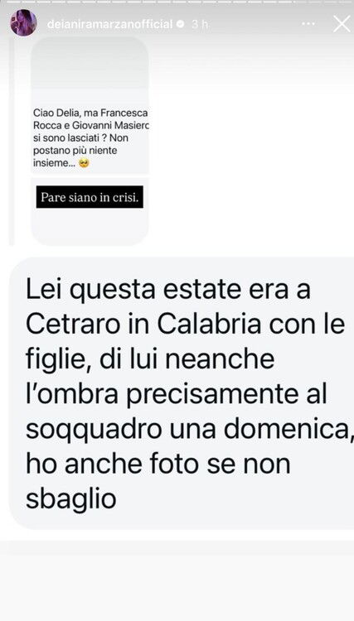Tap the vertical reply quote bar at left
Image resolution: width=354 pixels, height=621 pixels.
[11, 141]
